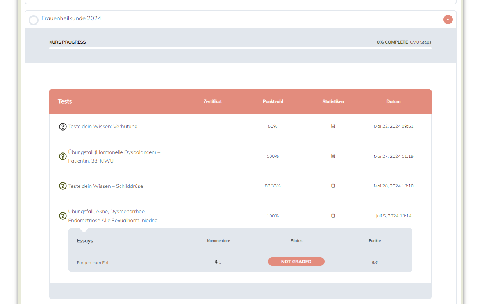This screenshot has width=482, height=304.
Task: Click the Tests table header
Action: 65,101
